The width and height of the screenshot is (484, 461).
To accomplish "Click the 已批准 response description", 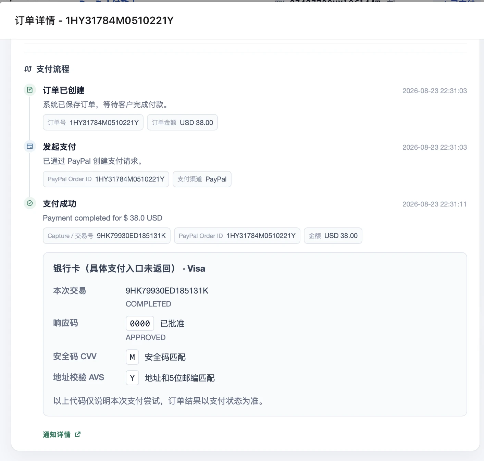I will [172, 324].
